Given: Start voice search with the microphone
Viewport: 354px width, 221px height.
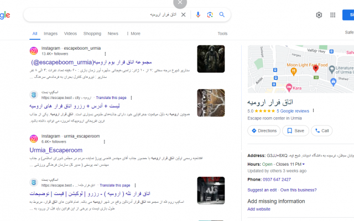Looking at the screenshot, I should [198, 15].
